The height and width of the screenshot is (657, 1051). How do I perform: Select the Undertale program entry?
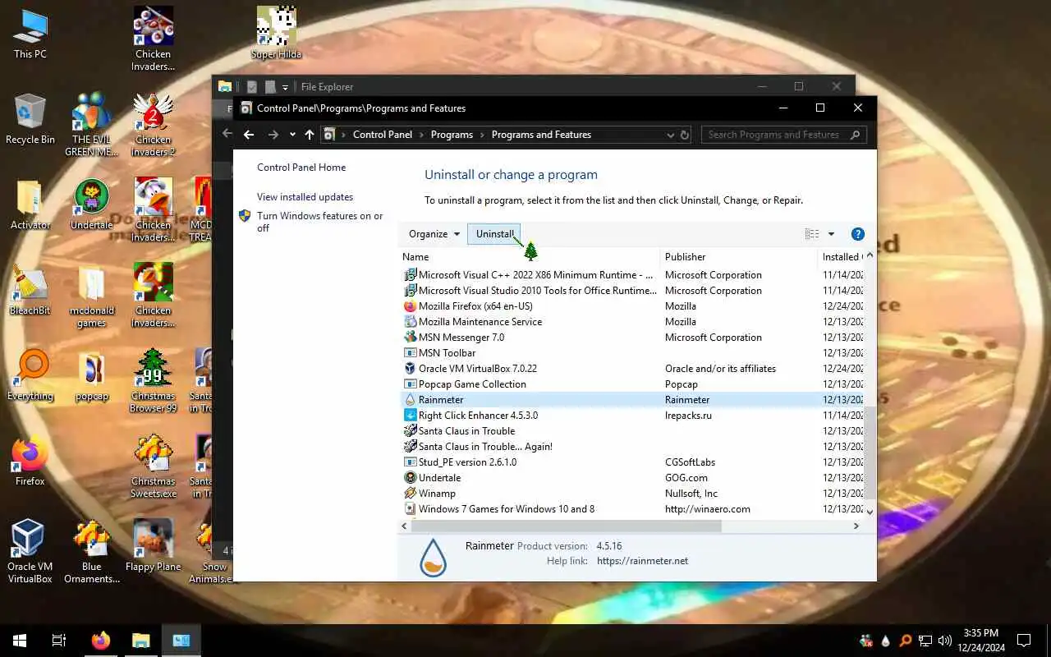pos(632,478)
